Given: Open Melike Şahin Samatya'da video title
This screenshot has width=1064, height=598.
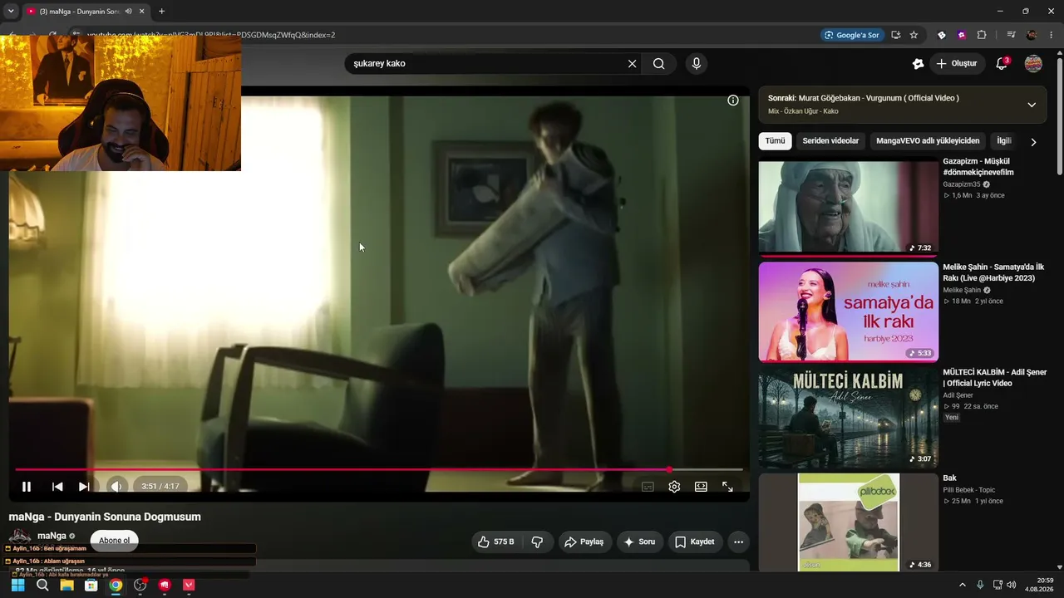Looking at the screenshot, I should 993,272.
